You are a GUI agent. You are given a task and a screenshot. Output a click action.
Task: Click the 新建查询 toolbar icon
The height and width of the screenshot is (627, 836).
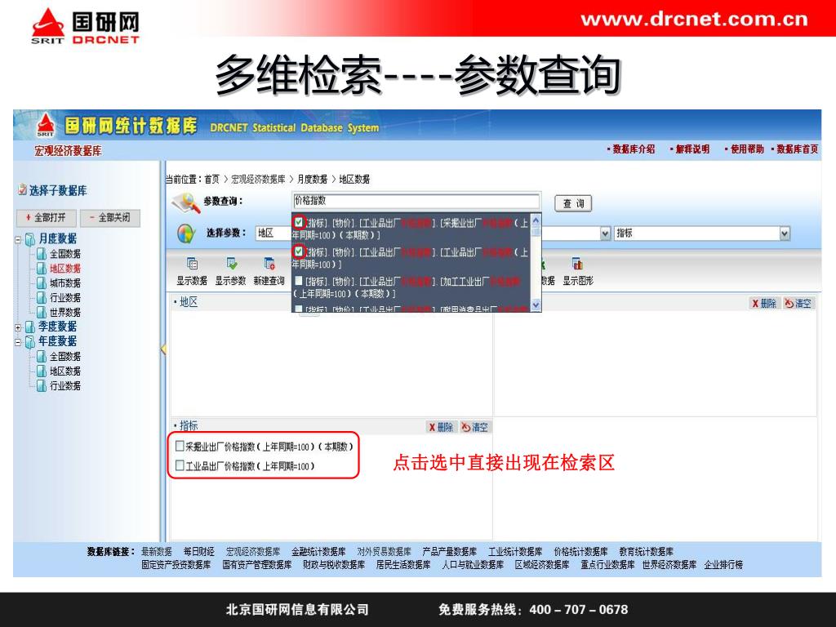[269, 264]
